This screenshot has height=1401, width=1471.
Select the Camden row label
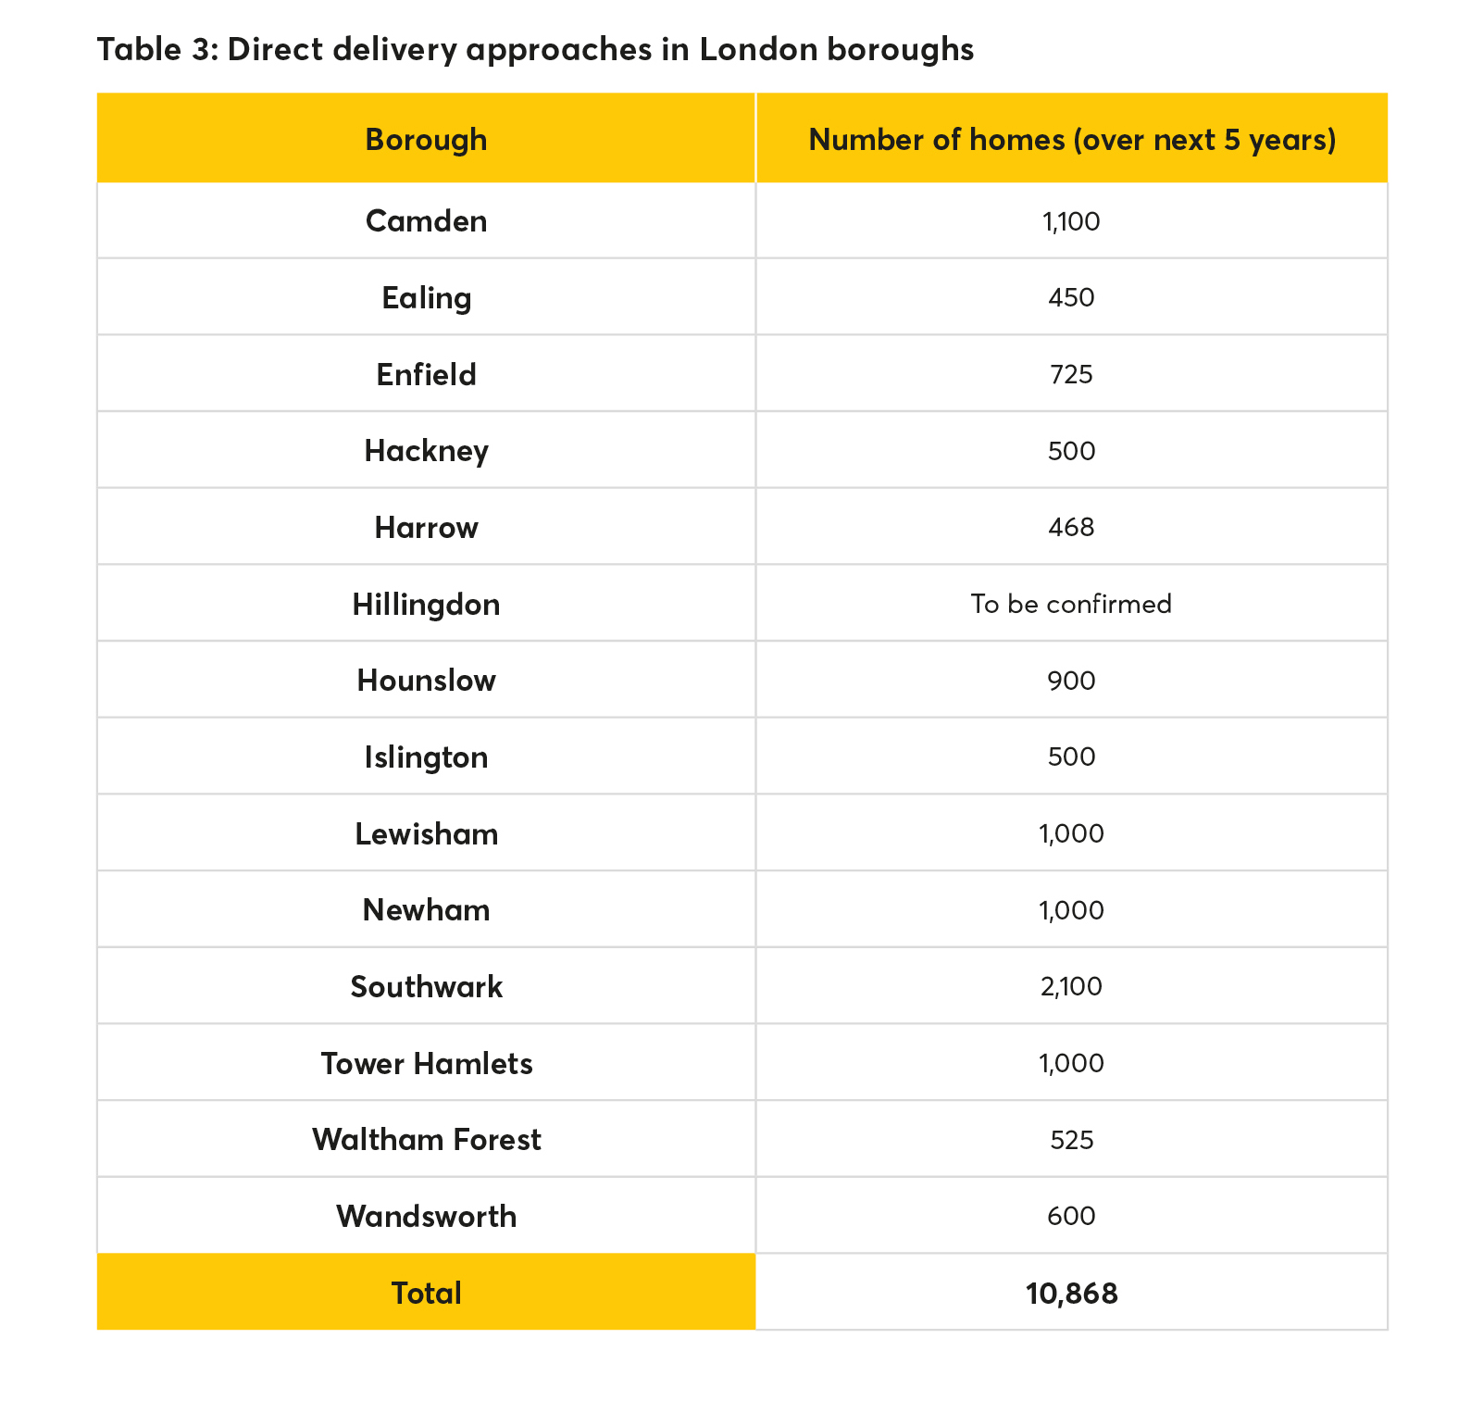426,221
